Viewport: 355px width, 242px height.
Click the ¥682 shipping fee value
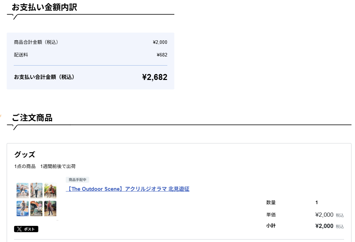pos(162,55)
